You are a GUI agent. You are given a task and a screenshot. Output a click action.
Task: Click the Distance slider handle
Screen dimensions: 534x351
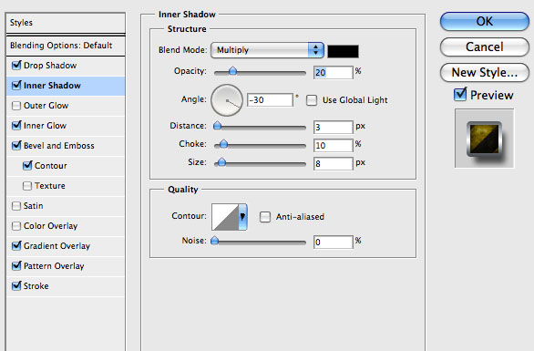(217, 126)
